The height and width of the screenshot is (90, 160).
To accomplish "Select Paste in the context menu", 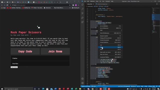I will (110, 49).
